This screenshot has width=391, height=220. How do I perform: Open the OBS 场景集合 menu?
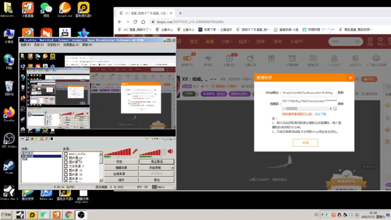tap(71, 45)
